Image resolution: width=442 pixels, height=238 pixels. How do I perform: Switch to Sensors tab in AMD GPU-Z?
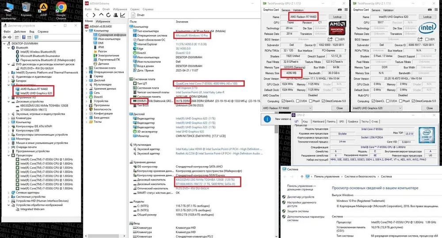tap(286, 10)
